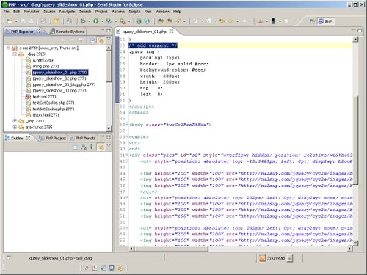367x275 pixels.
Task: Click the '31 unread' status indicator
Action: 275,258
